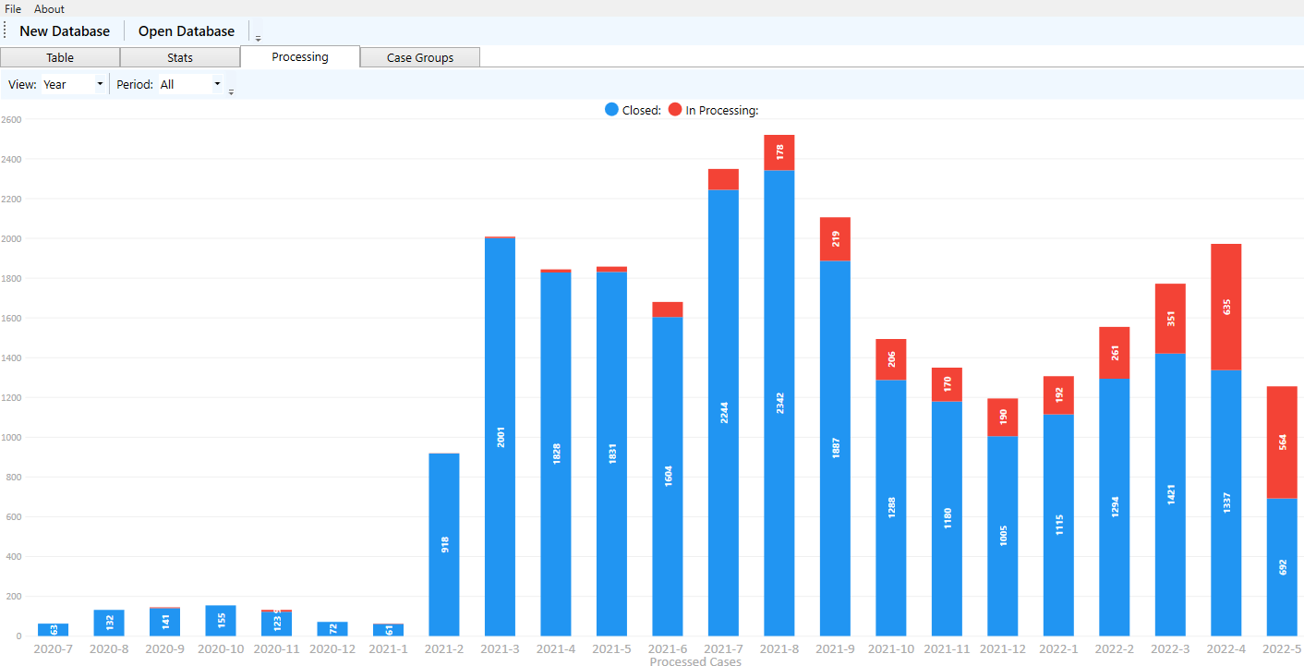Click the red 2021-10 segment labeled 206
The image size is (1304, 666).
pyautogui.click(x=891, y=359)
